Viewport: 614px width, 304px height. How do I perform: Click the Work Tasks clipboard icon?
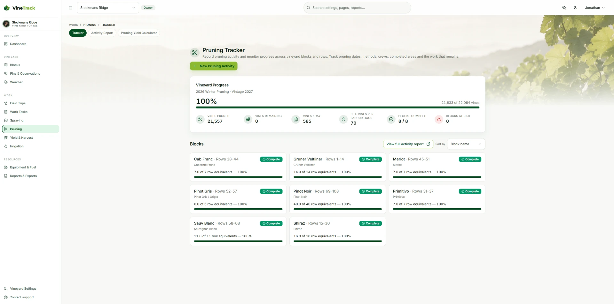click(6, 112)
